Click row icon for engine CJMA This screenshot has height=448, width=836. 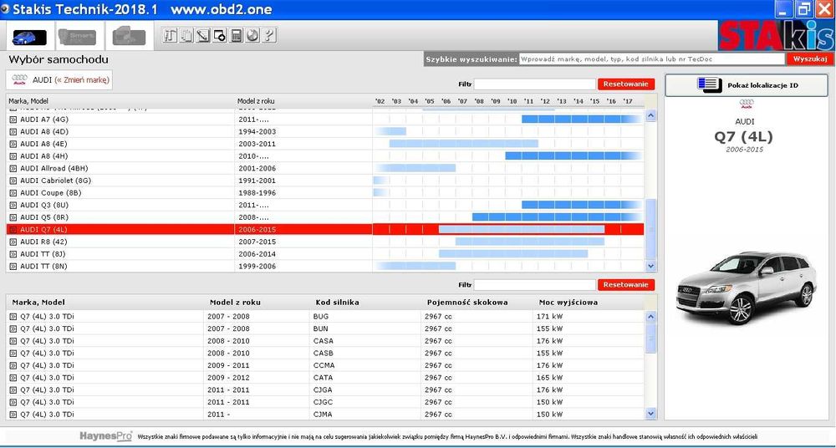[x=13, y=415]
